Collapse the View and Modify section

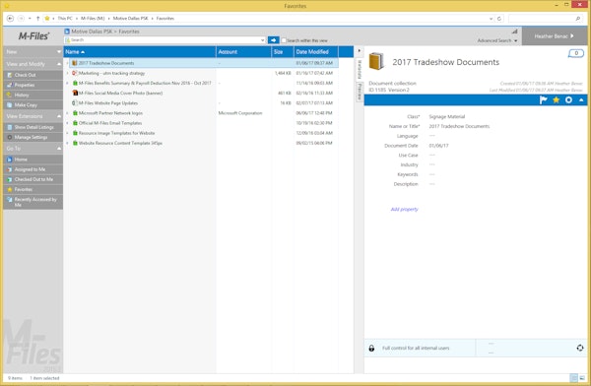pyautogui.click(x=59, y=64)
